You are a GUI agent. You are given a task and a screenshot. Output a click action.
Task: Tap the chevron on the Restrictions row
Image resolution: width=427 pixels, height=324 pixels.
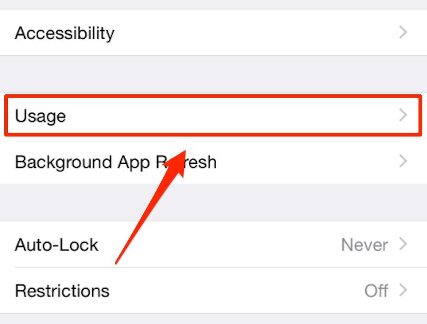click(x=403, y=290)
